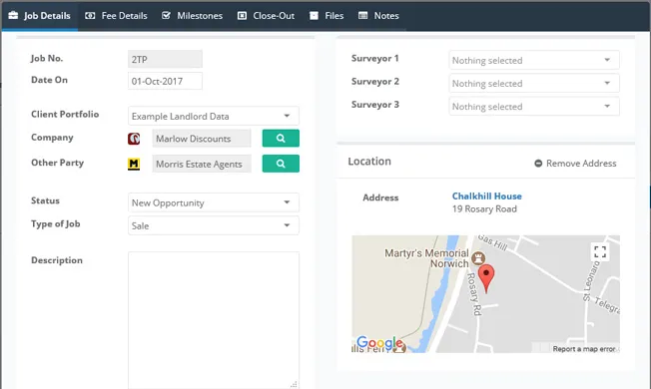Click the Martyr's Memorial marker icon on map
Image resolution: width=651 pixels, height=389 pixels.
point(478,258)
